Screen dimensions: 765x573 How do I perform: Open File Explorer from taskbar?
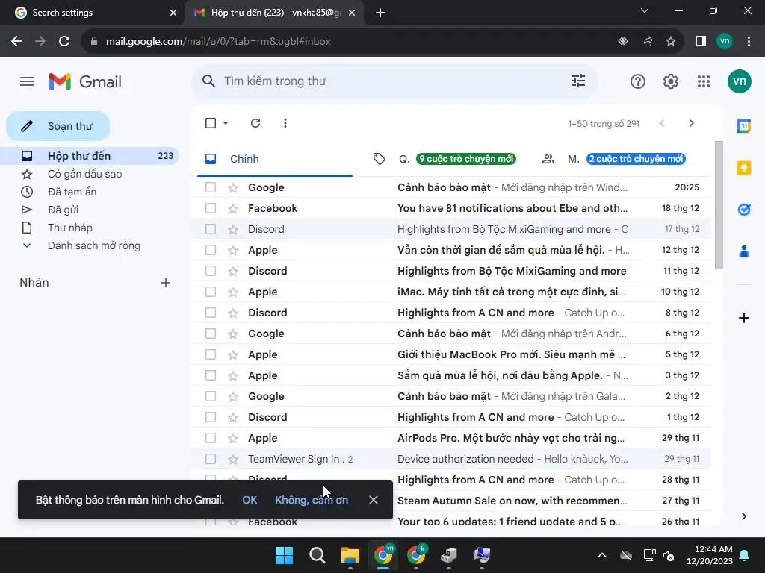coord(350,555)
